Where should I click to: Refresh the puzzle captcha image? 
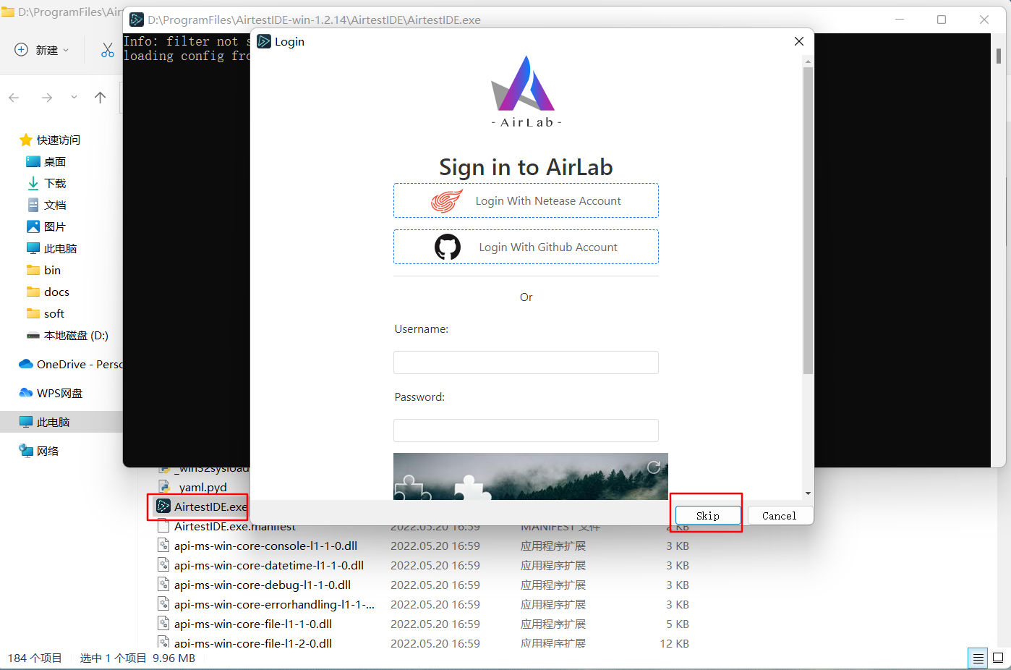pyautogui.click(x=654, y=467)
